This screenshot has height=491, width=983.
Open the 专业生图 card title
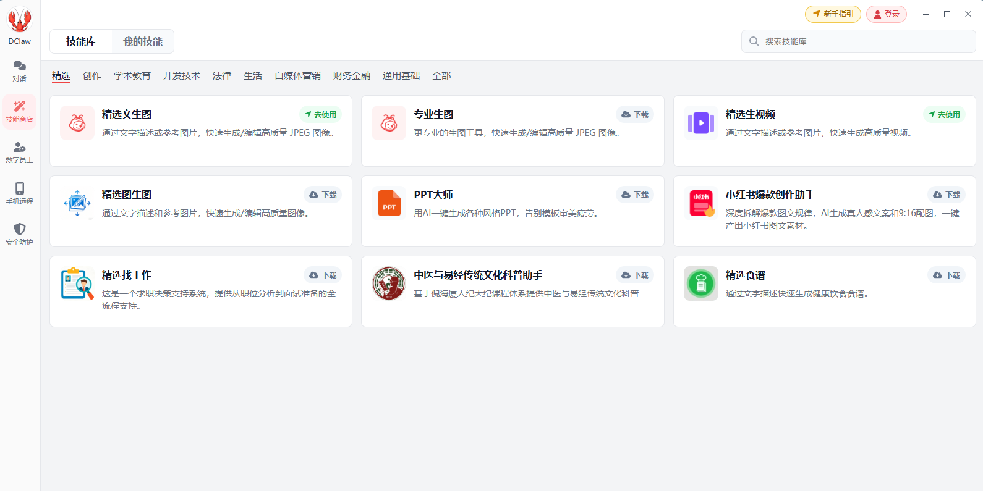[x=434, y=114]
